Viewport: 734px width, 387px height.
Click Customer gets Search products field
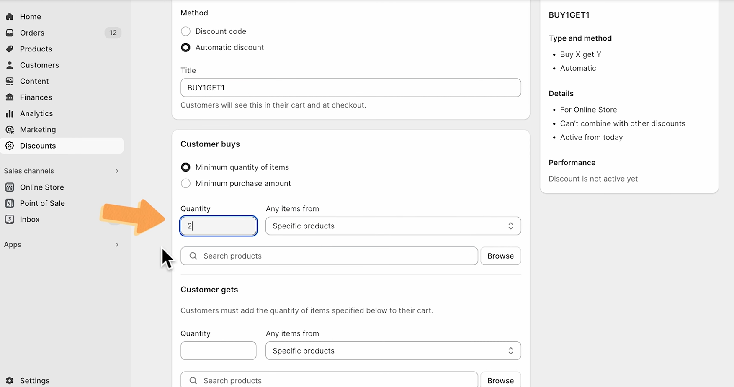(329, 379)
